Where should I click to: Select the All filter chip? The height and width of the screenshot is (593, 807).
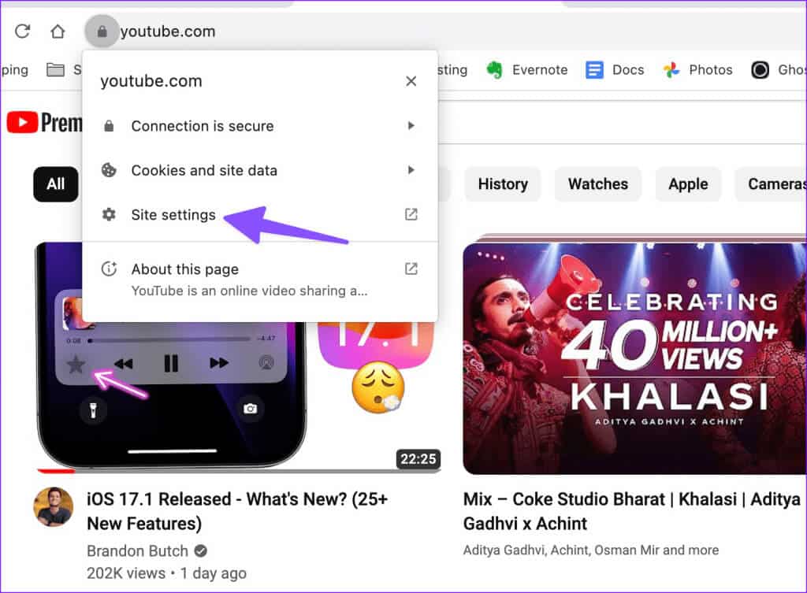pos(56,184)
